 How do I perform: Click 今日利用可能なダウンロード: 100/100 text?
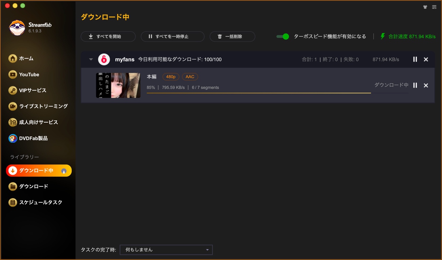click(x=180, y=59)
